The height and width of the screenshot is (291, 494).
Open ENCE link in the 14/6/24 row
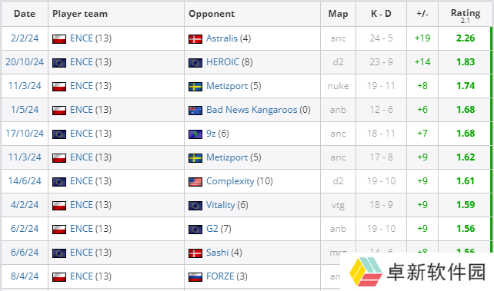pyautogui.click(x=82, y=181)
